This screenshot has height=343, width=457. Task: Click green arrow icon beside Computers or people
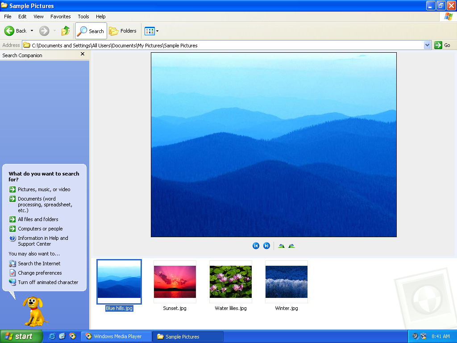(12, 229)
